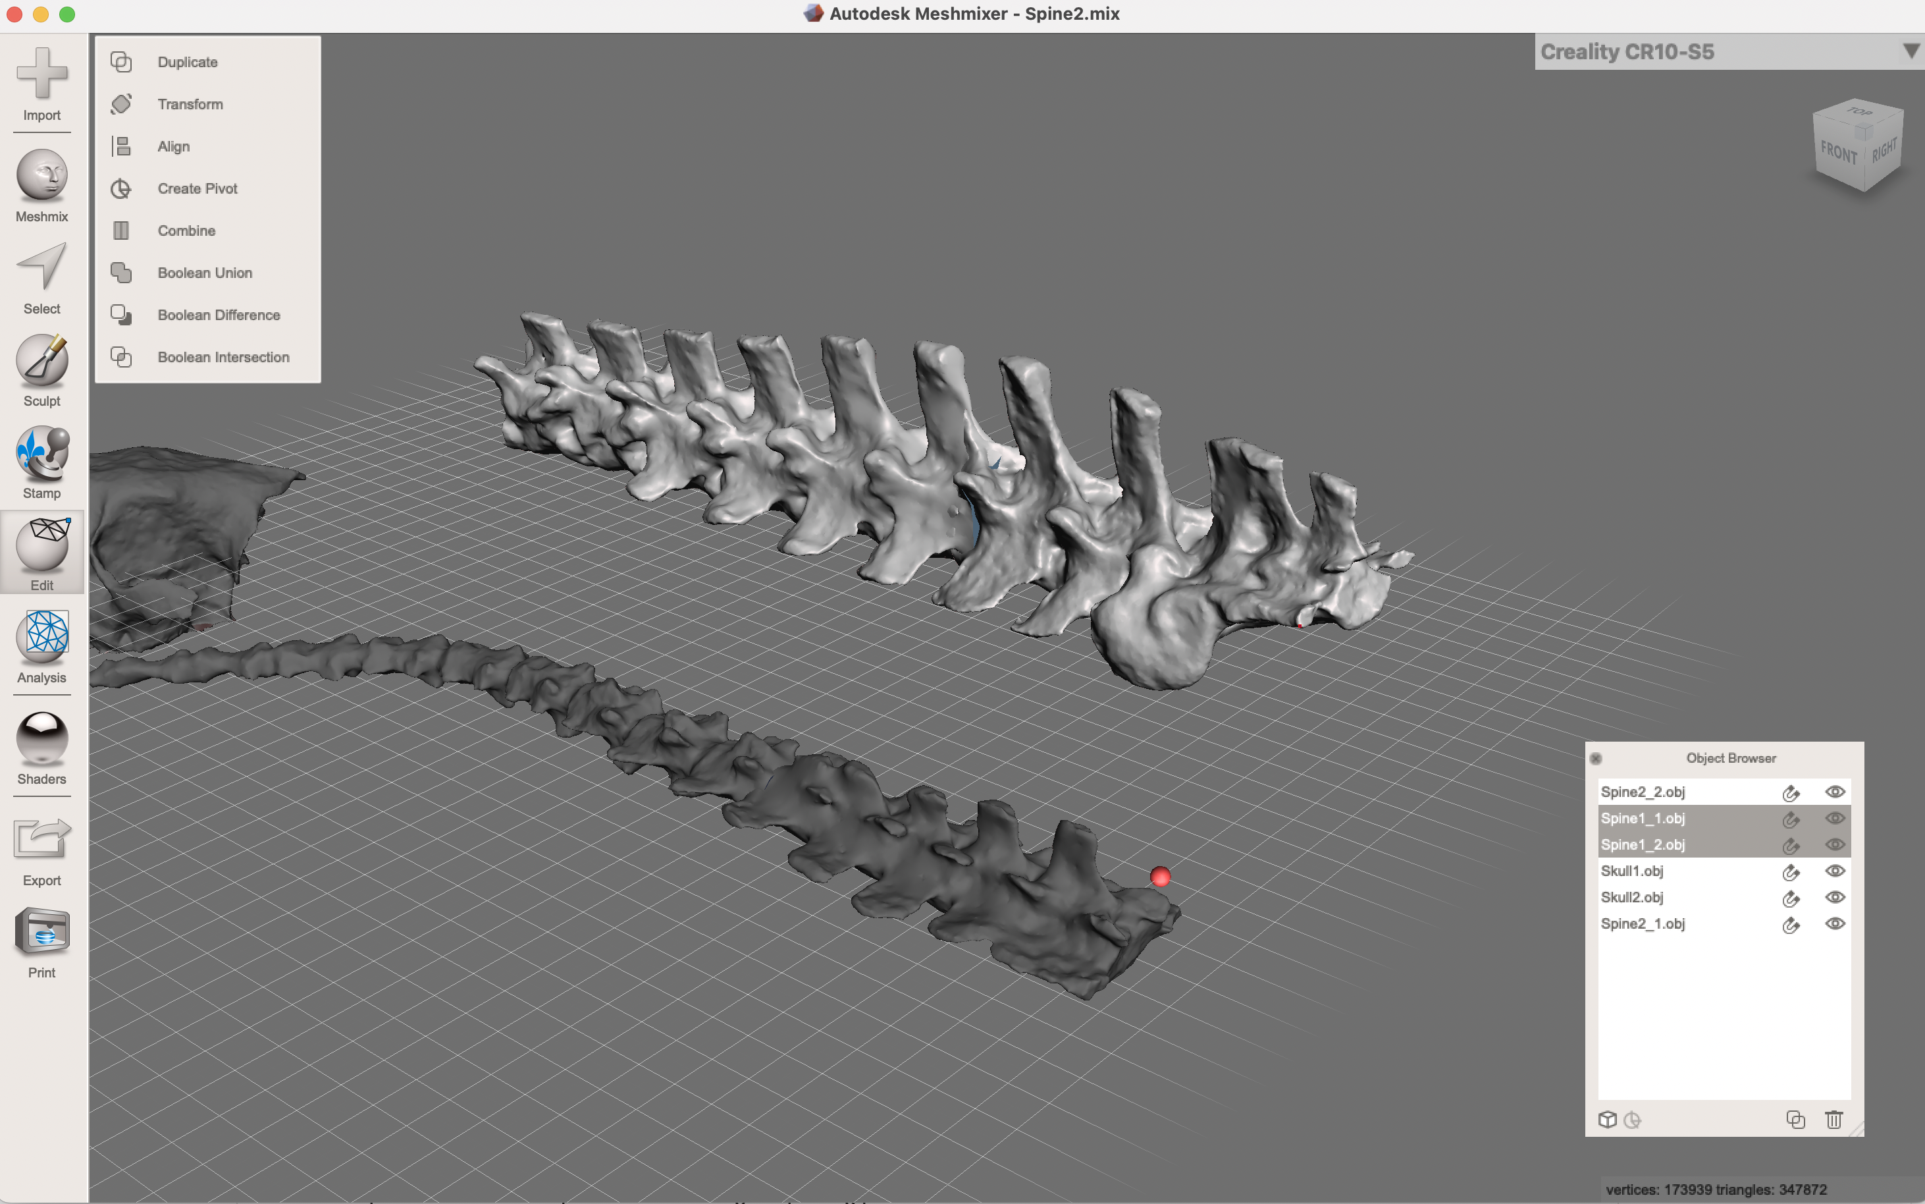Viewport: 1925px width, 1204px height.
Task: Open the Creality CR10-S5 printer dropdown
Action: click(x=1729, y=52)
